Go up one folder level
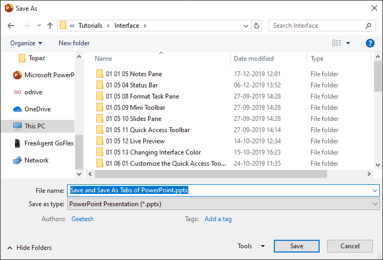383x260 pixels. coord(50,26)
